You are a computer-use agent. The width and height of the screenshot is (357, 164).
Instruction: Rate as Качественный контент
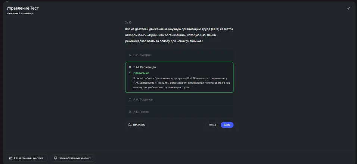(x=27, y=158)
